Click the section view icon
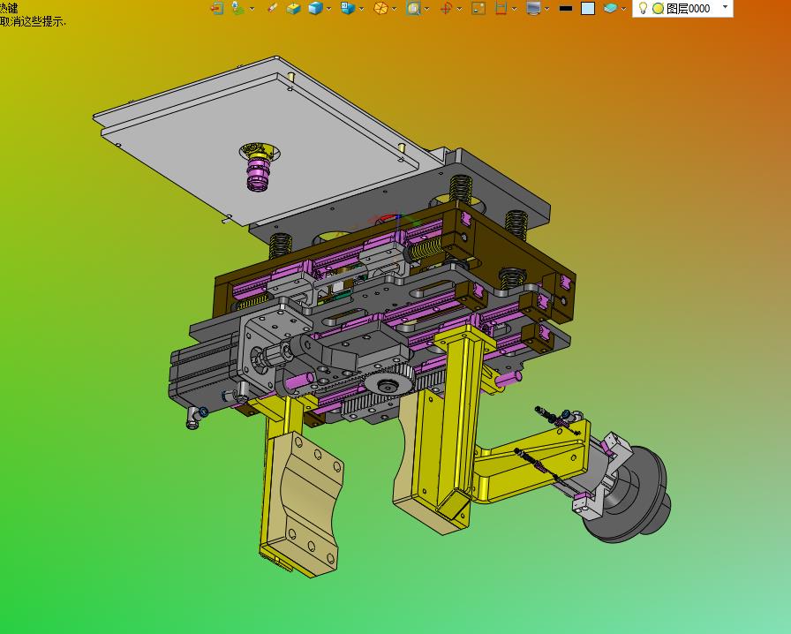The width and height of the screenshot is (791, 634). (x=501, y=8)
